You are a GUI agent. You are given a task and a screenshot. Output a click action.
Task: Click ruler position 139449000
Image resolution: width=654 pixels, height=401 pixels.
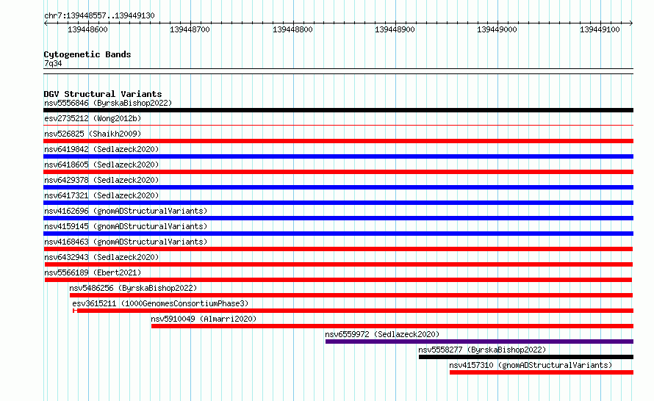click(497, 29)
